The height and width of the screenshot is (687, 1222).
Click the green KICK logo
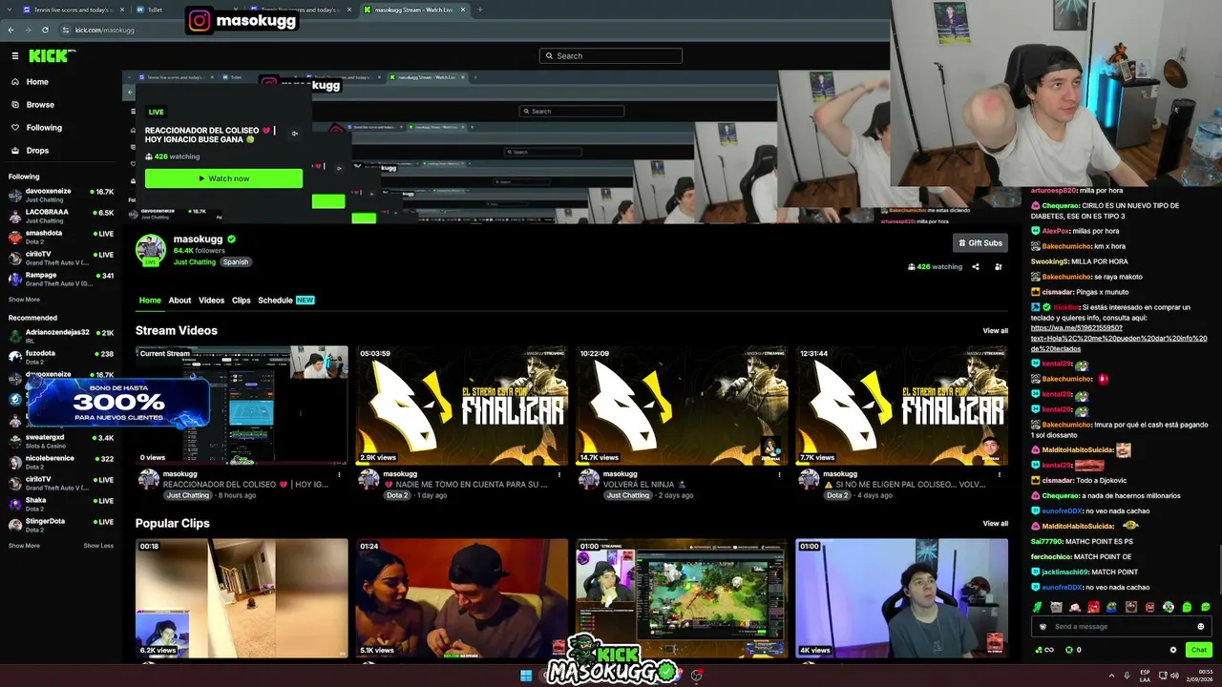click(49, 56)
